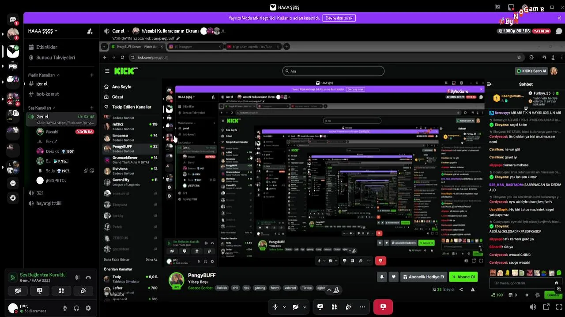Open activities icon in call bar
The image size is (565, 317).
334,307
